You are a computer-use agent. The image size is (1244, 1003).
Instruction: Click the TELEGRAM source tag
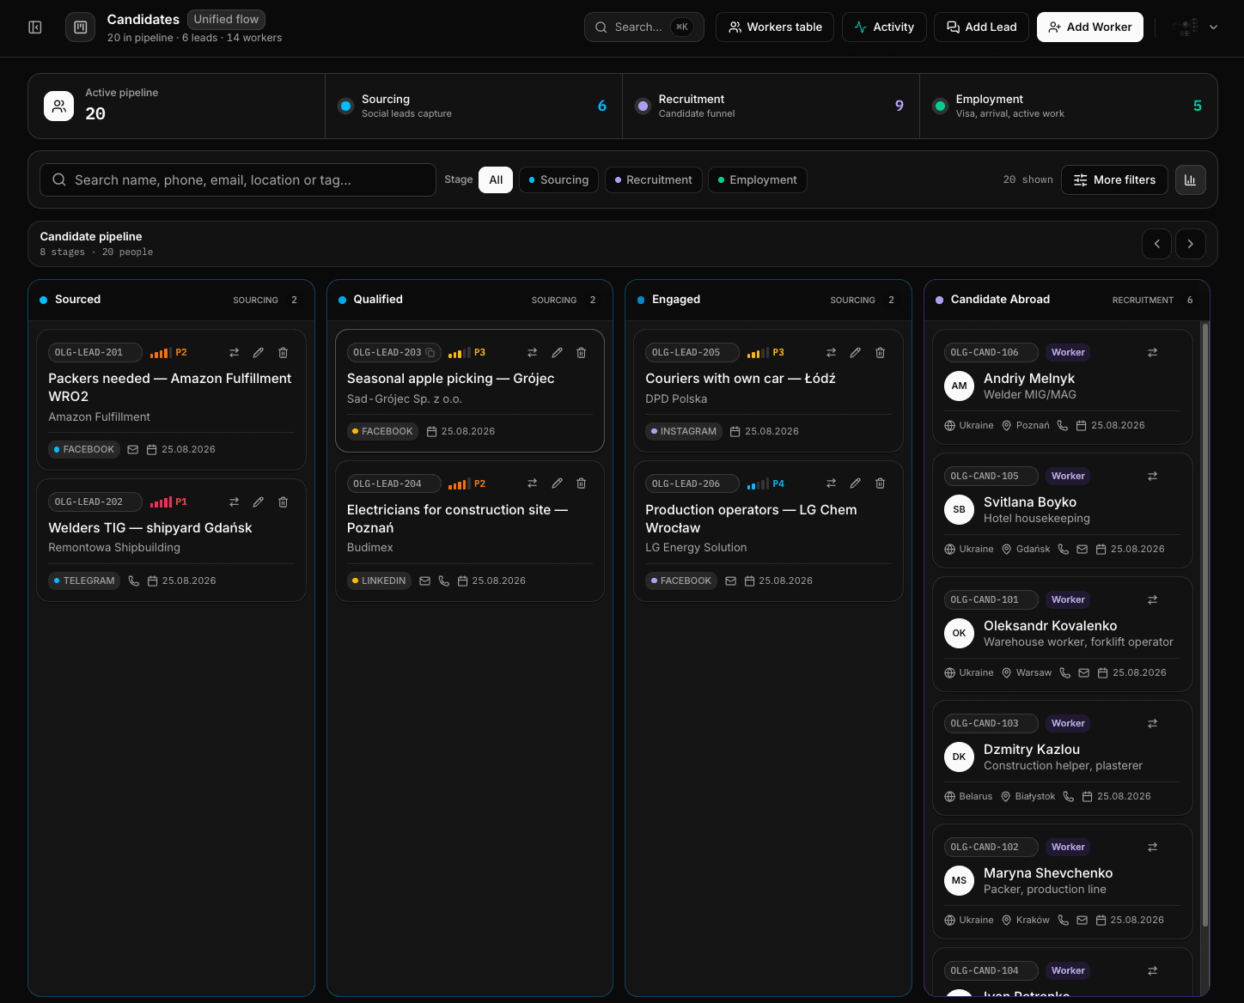pos(84,581)
